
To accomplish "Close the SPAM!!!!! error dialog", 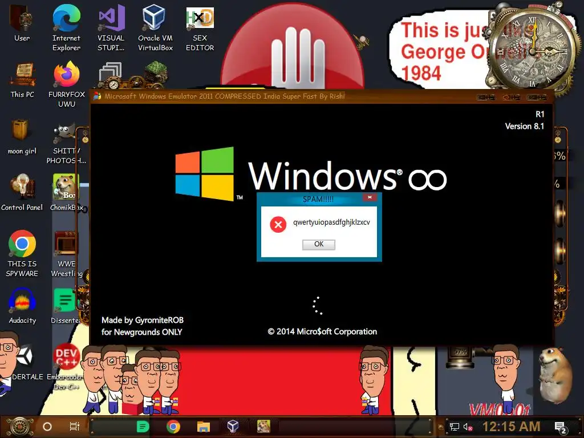I will click(370, 197).
